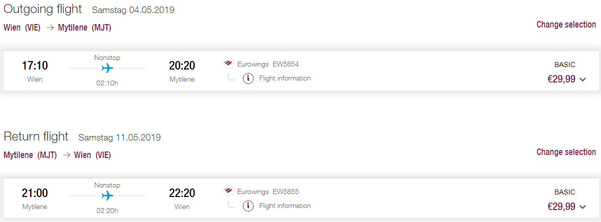This screenshot has width=601, height=222.
Task: Open Flight information for EW5854
Action: pos(285,78)
